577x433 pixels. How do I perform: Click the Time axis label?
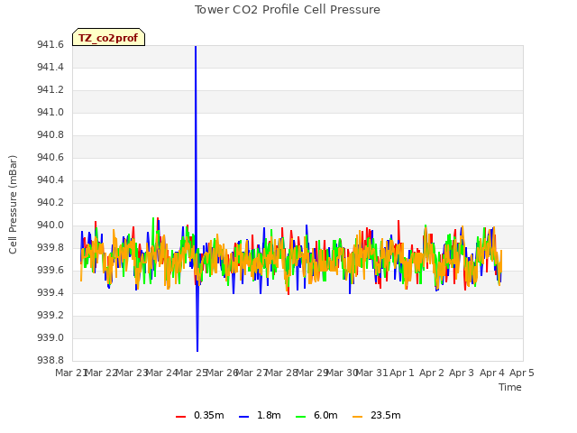pyautogui.click(x=509, y=387)
